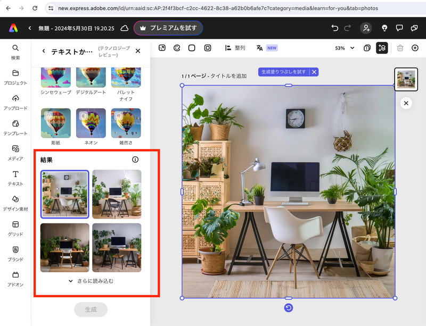Open the テキスト tool panel
This screenshot has width=426, height=326.
(15, 178)
